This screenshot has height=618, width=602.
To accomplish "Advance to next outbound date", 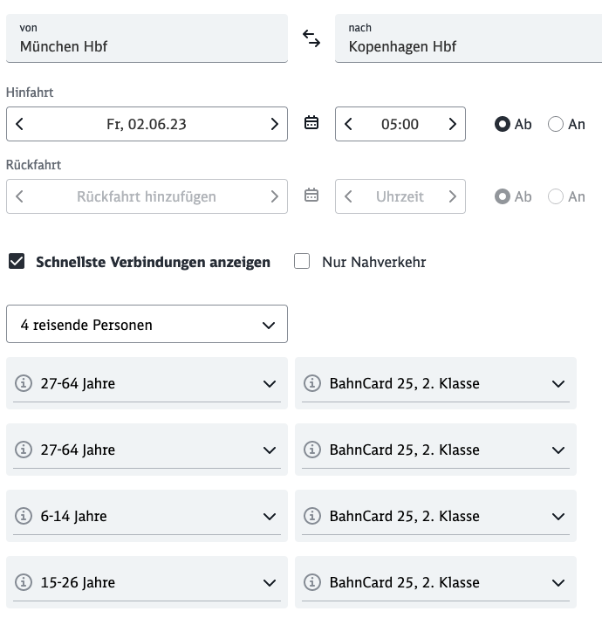I will 274,124.
